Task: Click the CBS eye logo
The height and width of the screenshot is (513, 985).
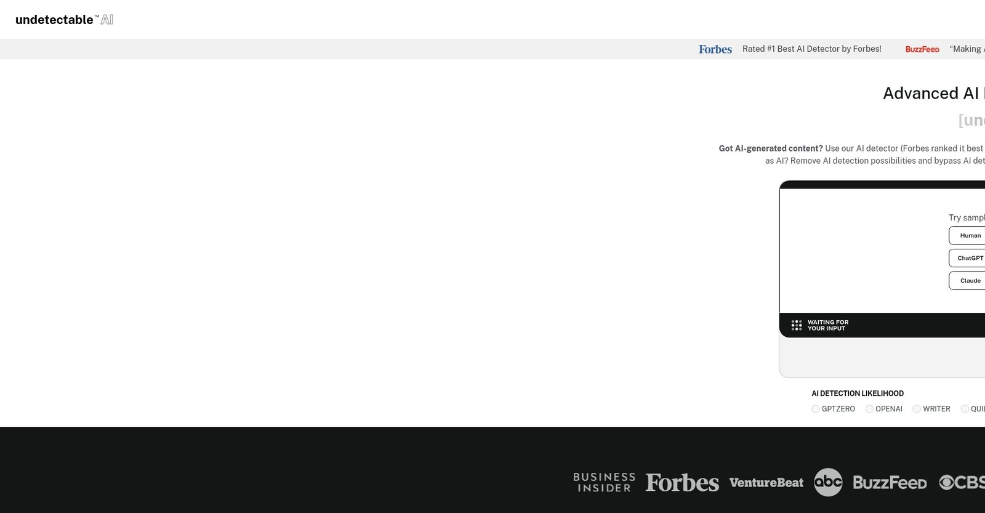Action: (x=962, y=482)
